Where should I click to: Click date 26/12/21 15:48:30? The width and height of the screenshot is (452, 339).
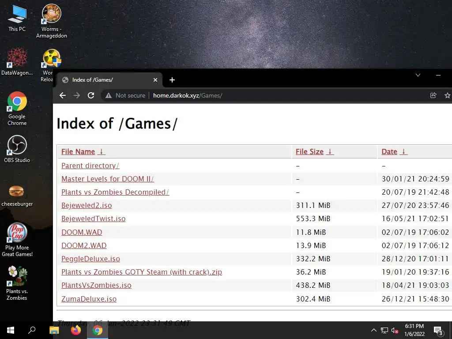415,299
